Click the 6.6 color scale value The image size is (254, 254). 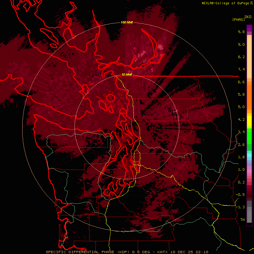(x=241, y=82)
